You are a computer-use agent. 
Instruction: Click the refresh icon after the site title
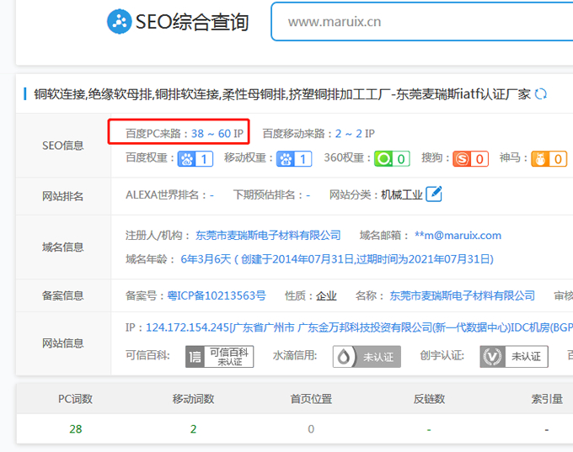tap(540, 94)
